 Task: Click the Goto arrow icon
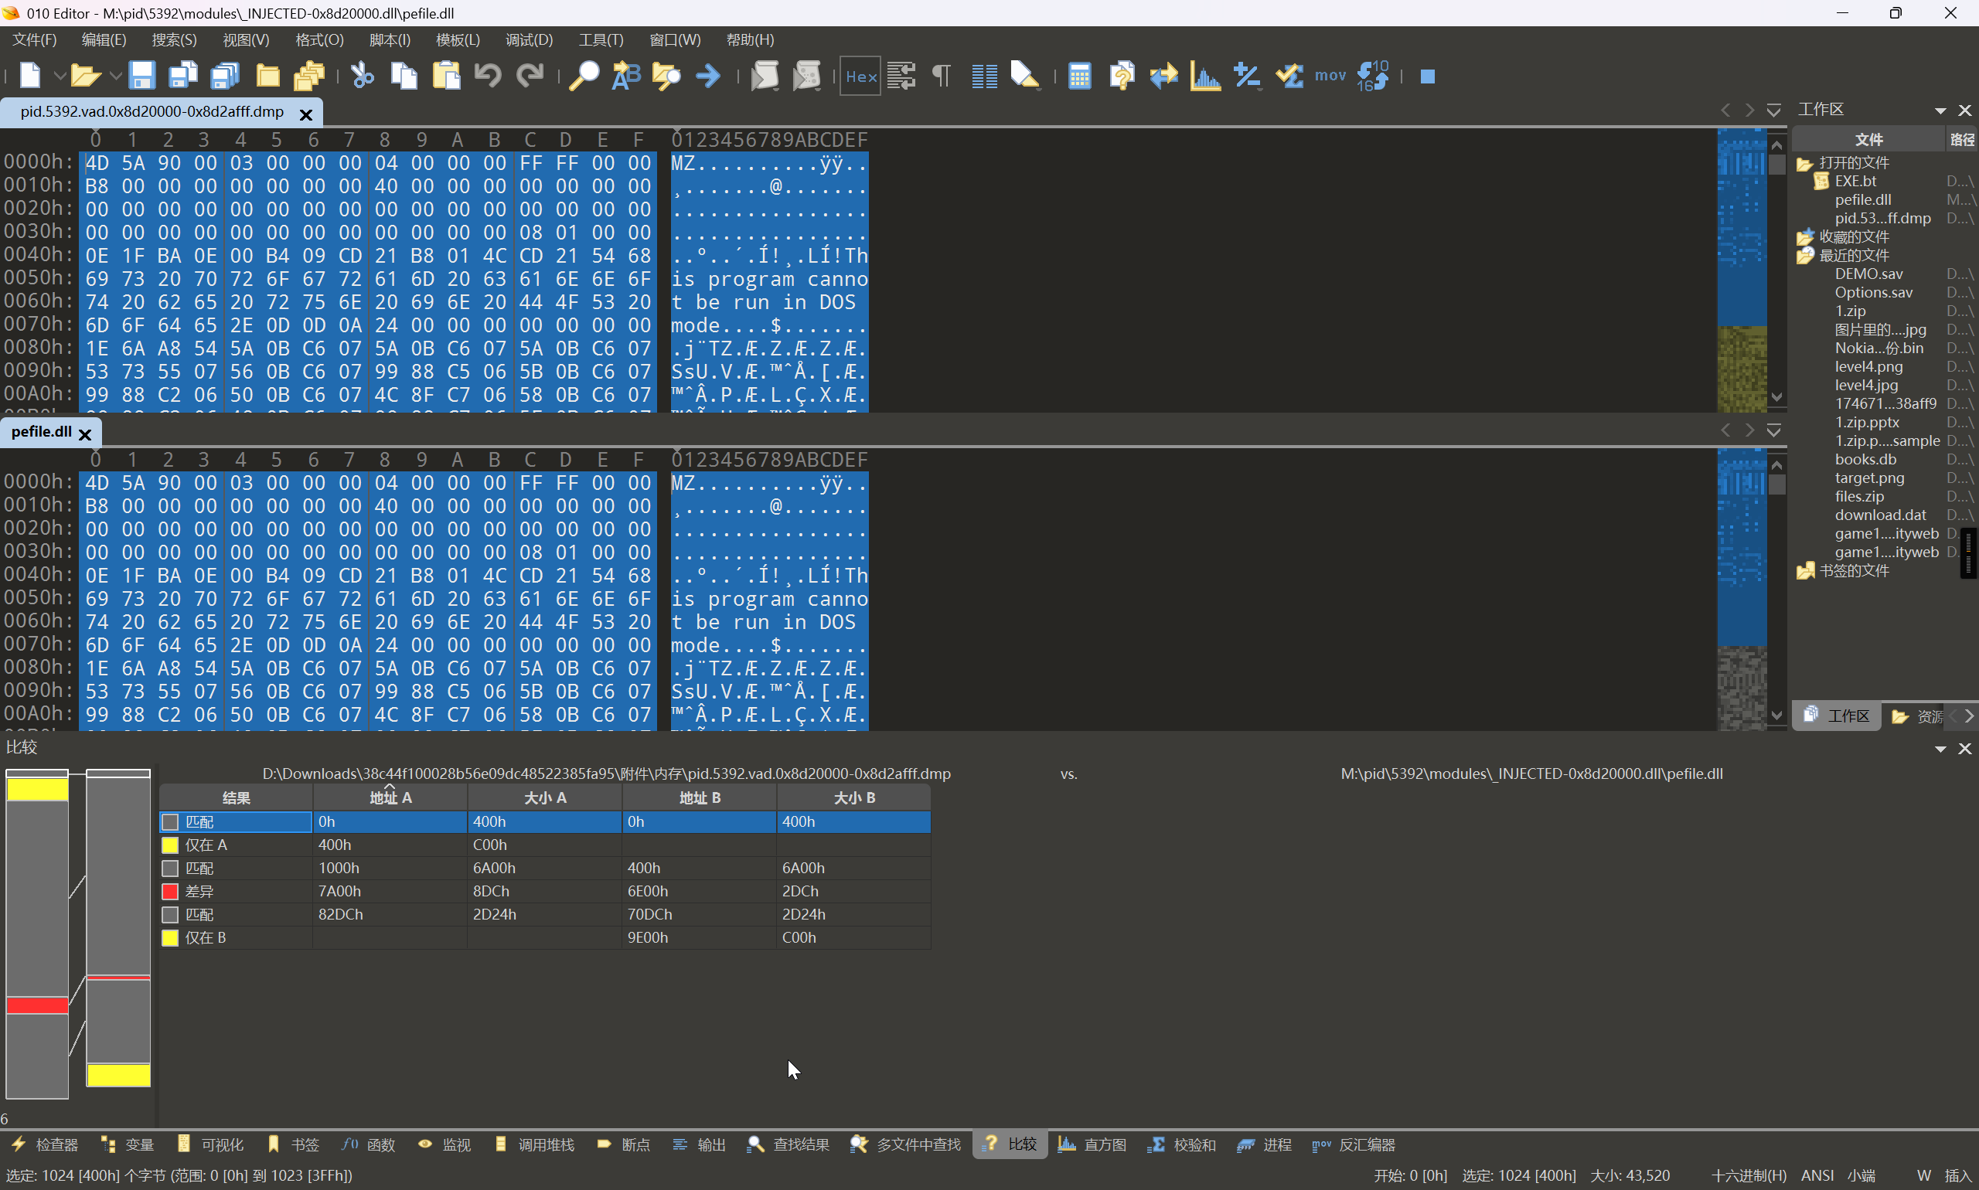pyautogui.click(x=708, y=76)
